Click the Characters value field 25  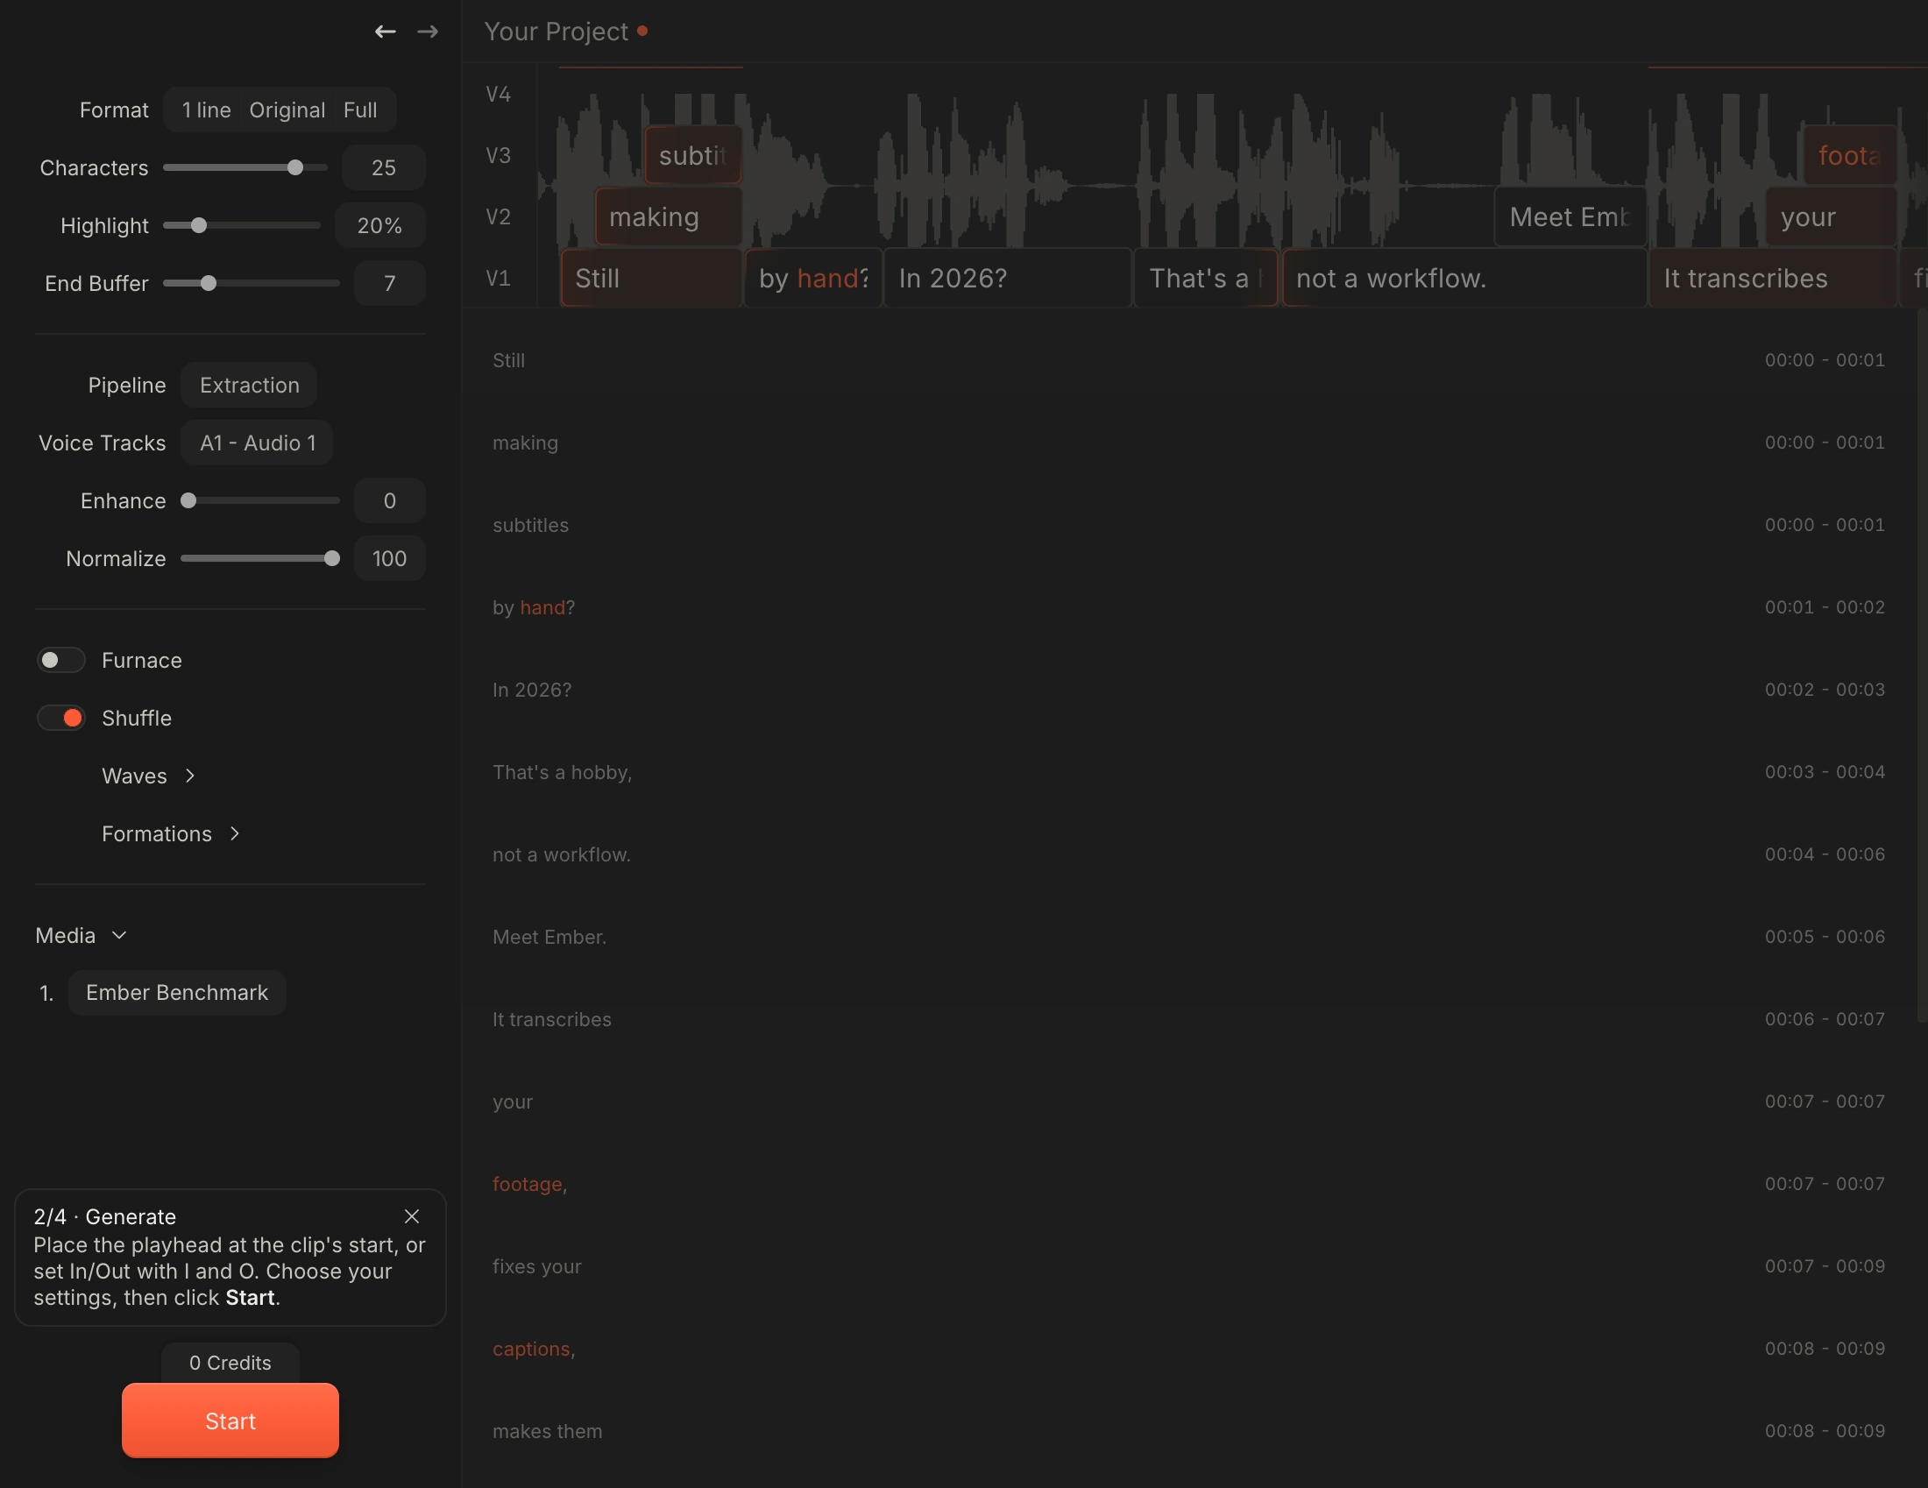383,167
